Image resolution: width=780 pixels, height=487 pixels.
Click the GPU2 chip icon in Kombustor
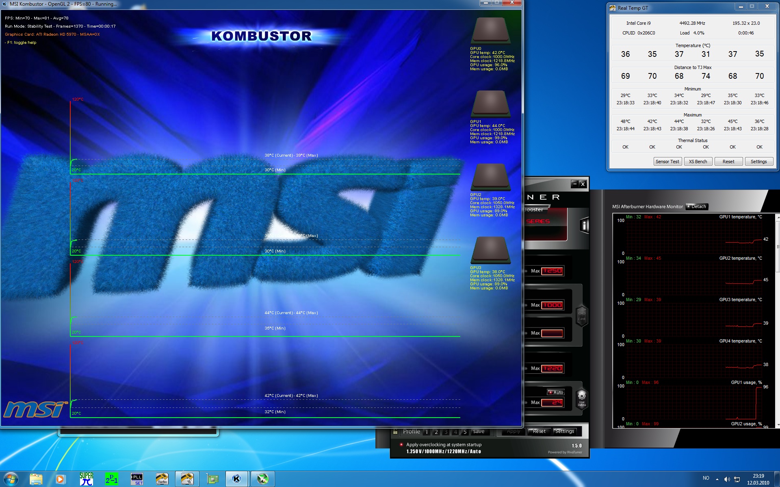[x=490, y=177]
